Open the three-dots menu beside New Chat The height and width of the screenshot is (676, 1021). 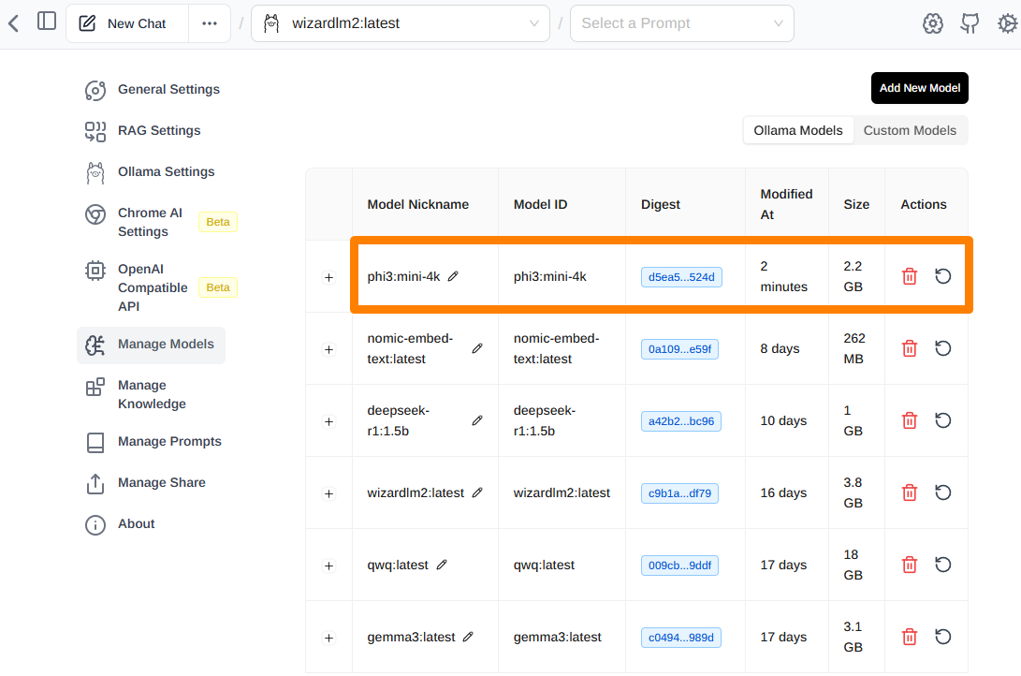210,23
